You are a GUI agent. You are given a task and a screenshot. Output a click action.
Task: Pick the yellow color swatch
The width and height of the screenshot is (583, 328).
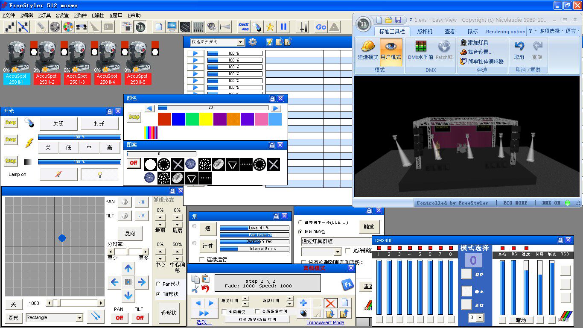pyautogui.click(x=206, y=119)
